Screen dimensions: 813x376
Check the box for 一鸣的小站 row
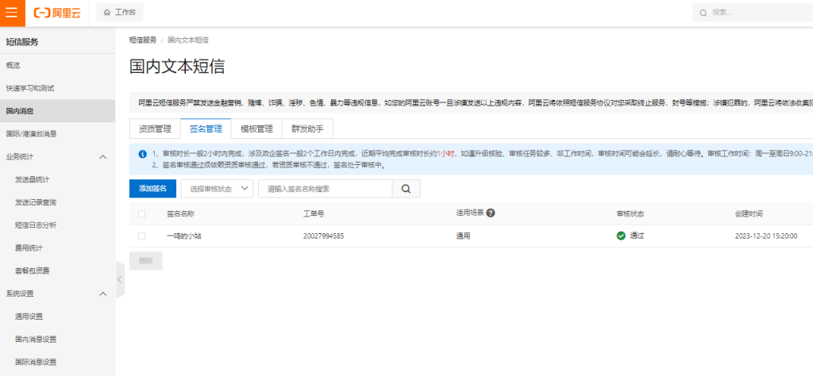click(x=142, y=236)
